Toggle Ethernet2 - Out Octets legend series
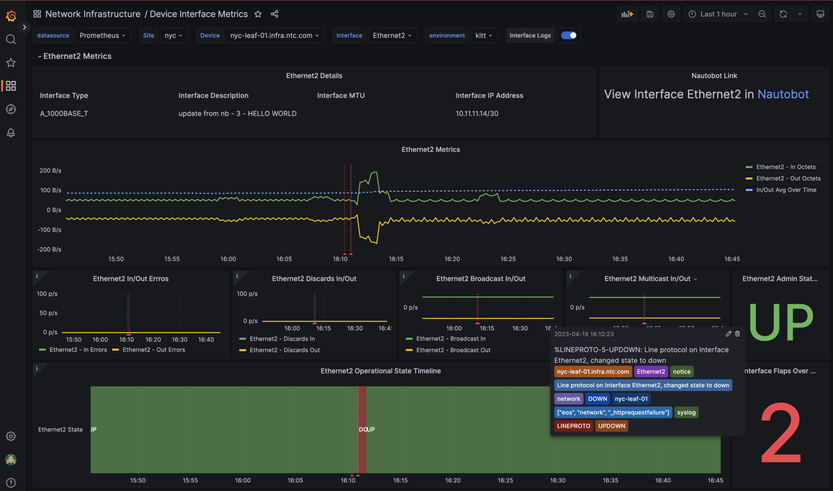This screenshot has height=491, width=833. point(788,178)
